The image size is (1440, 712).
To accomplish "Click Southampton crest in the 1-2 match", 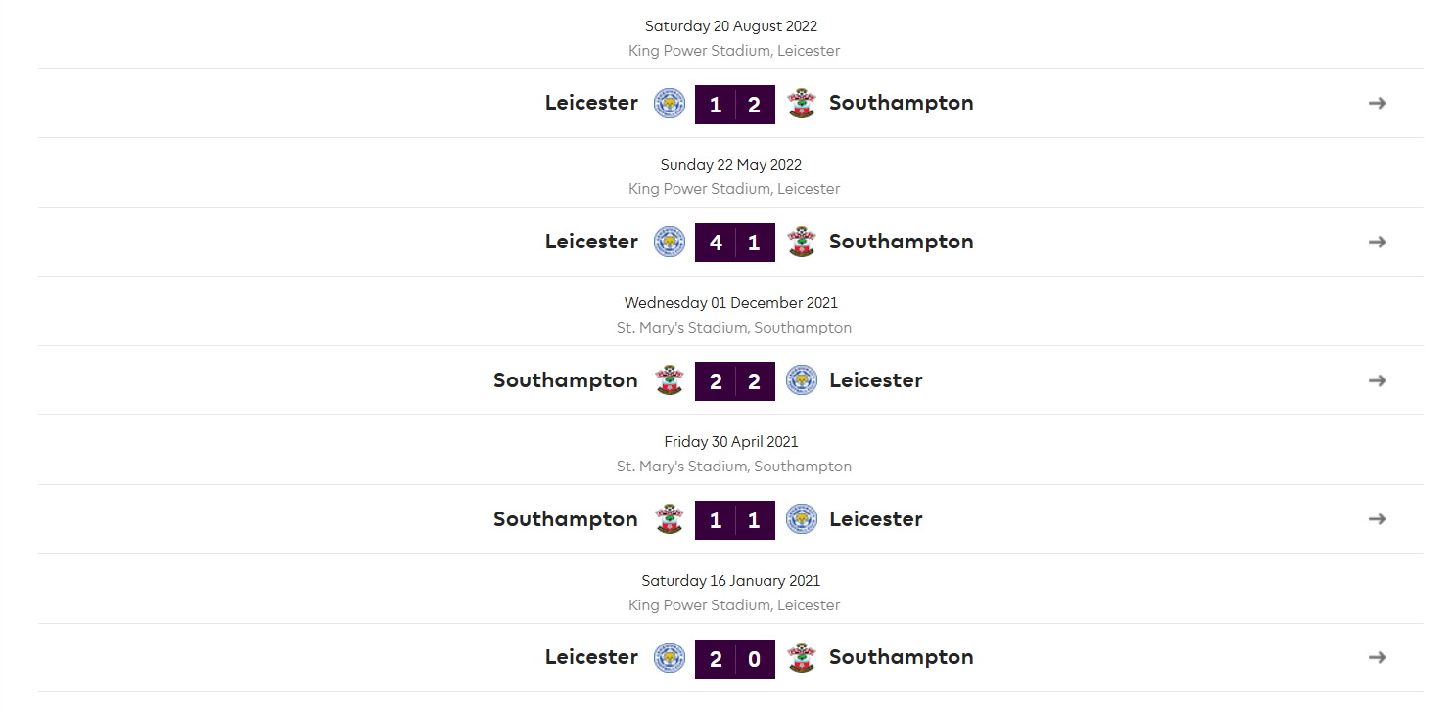I will click(801, 103).
